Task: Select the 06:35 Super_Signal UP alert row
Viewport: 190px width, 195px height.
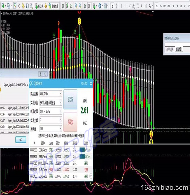Action: 14,108
